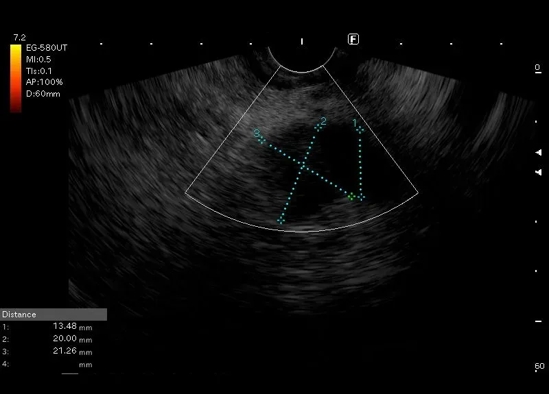This screenshot has height=394, width=549.
Task: Select caliper 1 top crosshair marker
Action: pyautogui.click(x=360, y=130)
